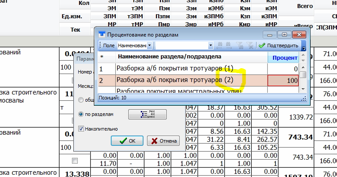The height and width of the screenshot is (177, 337).
Task: Cancel the dialog with Отмена
Action: coord(163,141)
